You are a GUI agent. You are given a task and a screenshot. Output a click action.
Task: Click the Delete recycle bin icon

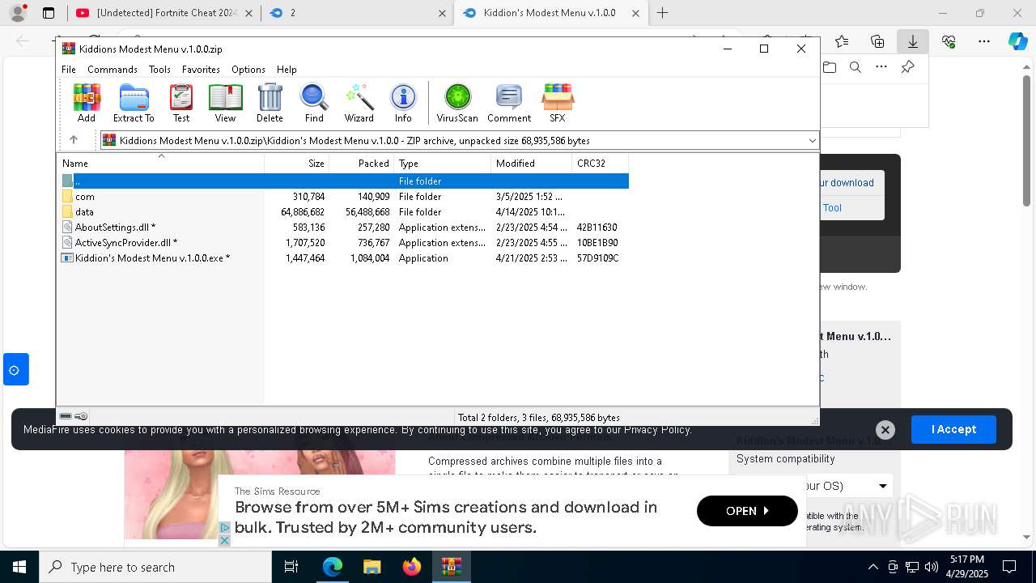[x=270, y=103]
